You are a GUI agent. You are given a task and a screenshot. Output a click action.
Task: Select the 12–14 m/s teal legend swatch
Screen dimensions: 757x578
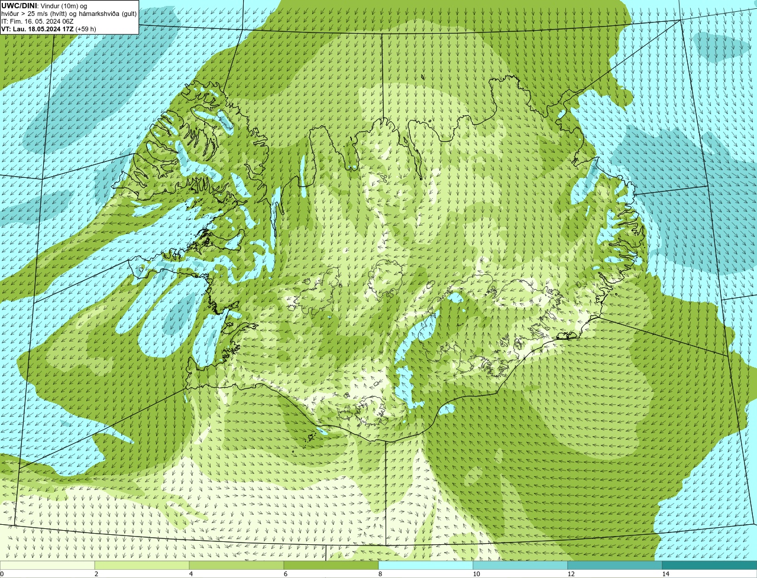(615, 565)
